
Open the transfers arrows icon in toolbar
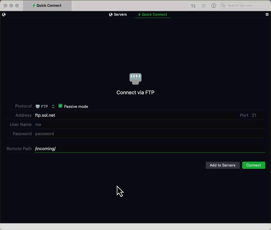193,6
